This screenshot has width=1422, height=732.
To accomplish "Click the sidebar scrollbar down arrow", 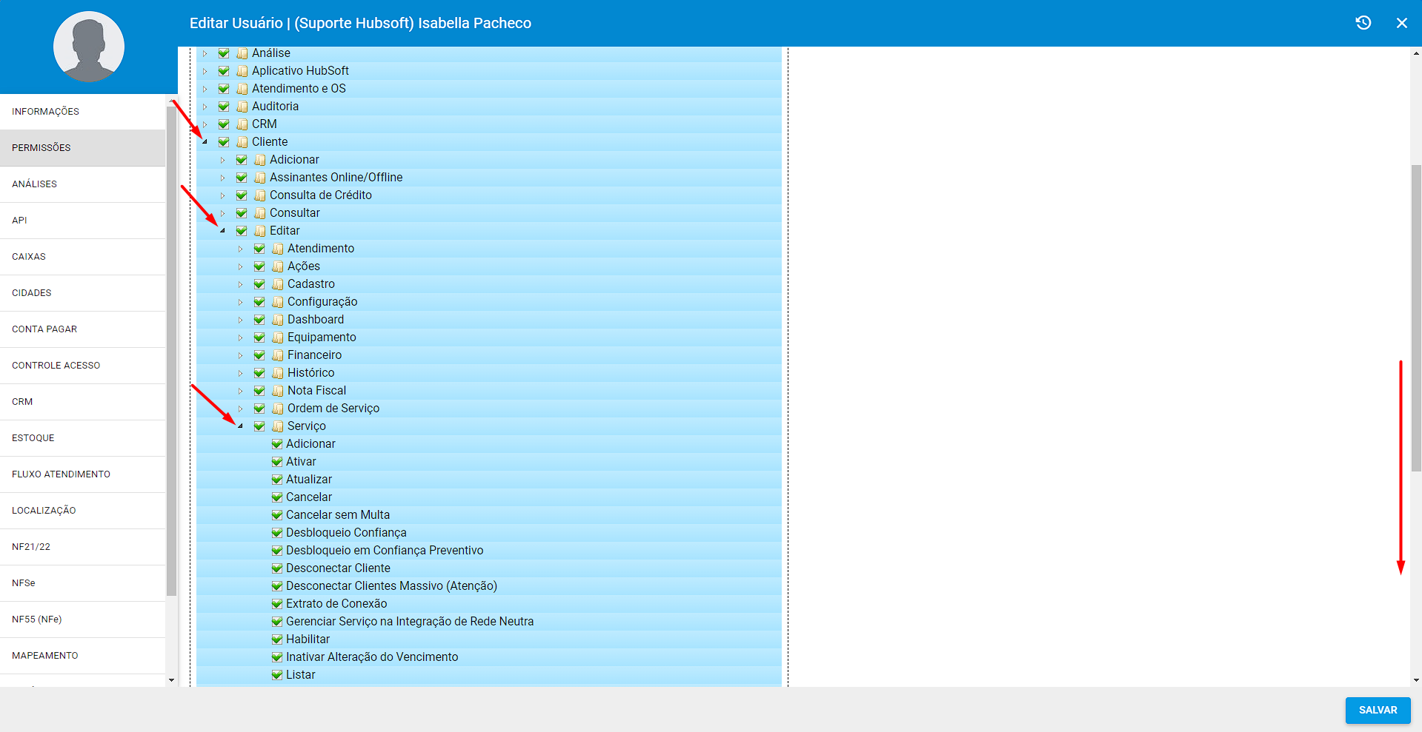I will (x=172, y=680).
